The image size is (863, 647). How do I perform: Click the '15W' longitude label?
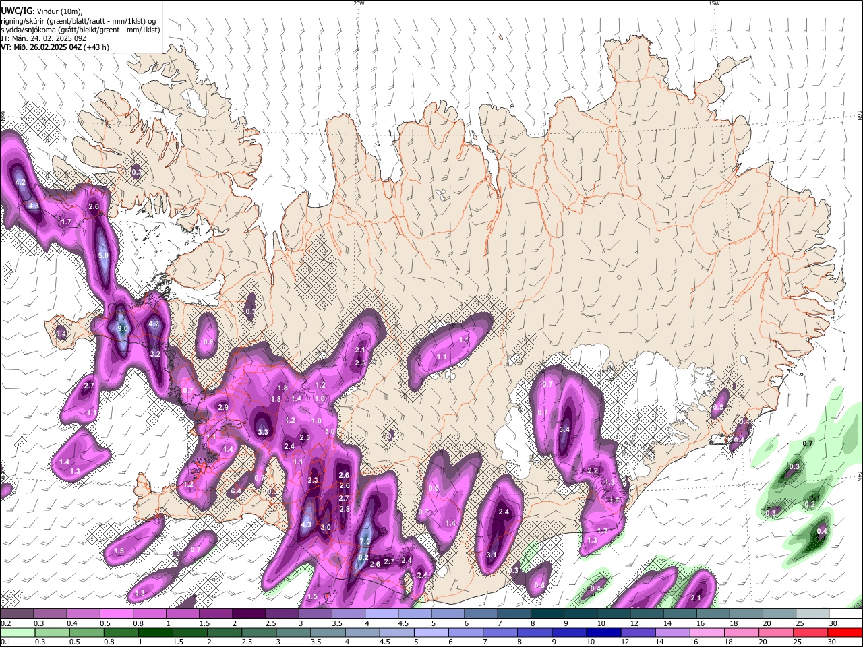pyautogui.click(x=714, y=3)
